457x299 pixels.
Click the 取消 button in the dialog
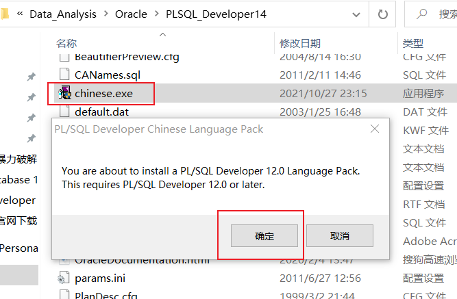pos(340,235)
